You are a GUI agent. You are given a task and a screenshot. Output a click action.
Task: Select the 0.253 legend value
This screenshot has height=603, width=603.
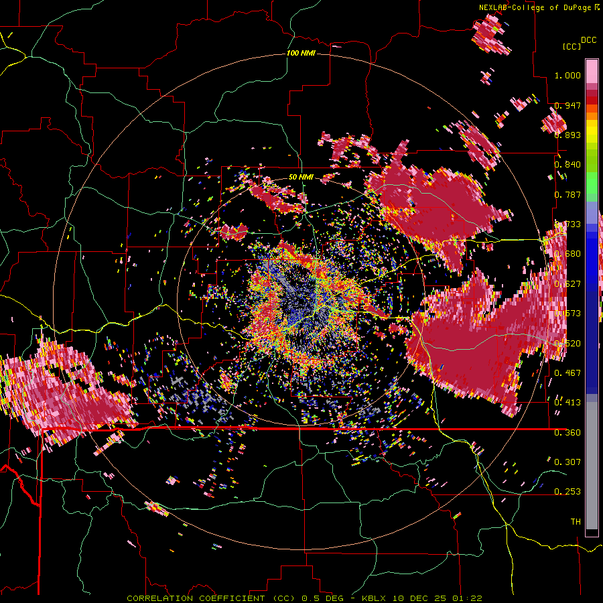[567, 492]
